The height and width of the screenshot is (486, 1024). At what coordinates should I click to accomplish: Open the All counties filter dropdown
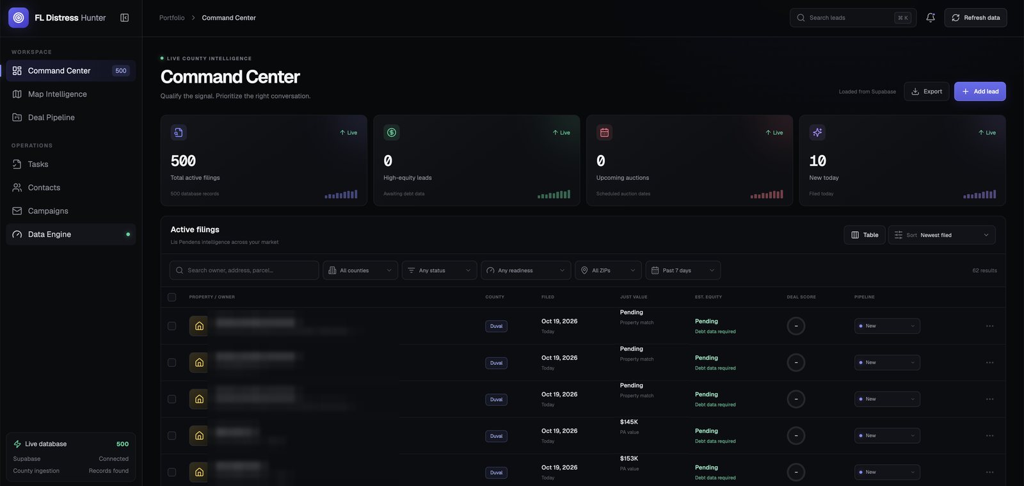pyautogui.click(x=360, y=270)
